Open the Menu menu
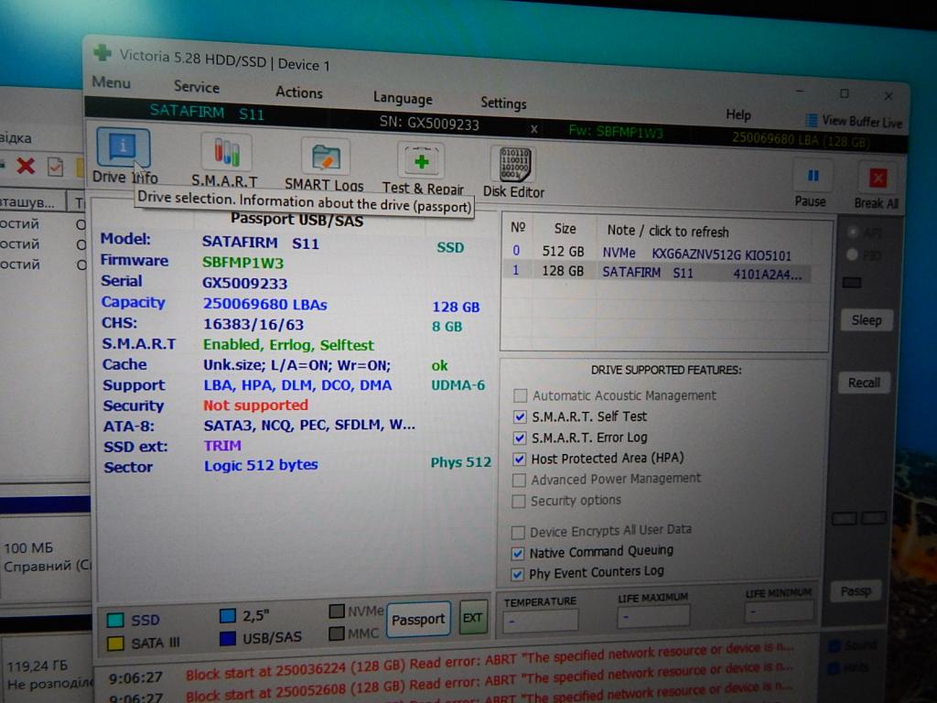This screenshot has width=937, height=703. [111, 81]
